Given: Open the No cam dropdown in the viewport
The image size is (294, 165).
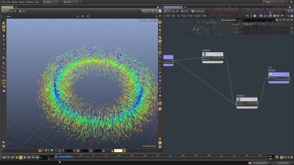Looking at the screenshot, I should (153, 21).
